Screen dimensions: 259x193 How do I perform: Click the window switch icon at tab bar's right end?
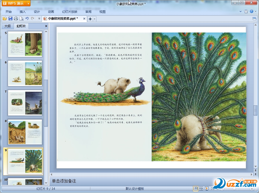pyautogui.click(x=254, y=19)
